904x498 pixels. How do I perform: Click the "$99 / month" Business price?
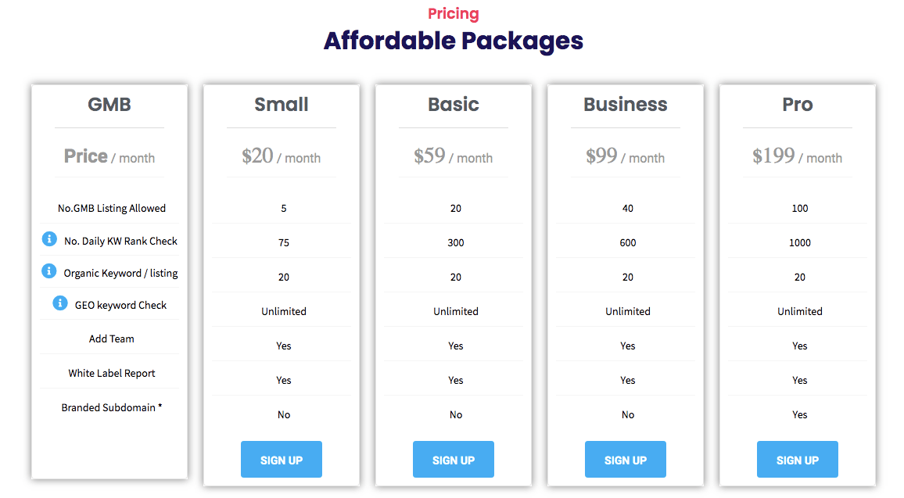(625, 156)
